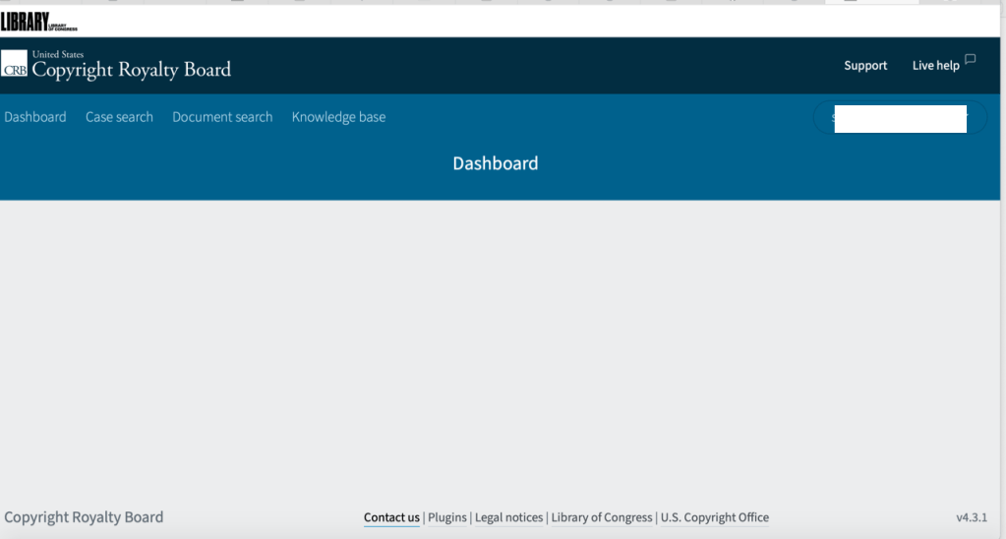View Legal notices in the footer
The width and height of the screenshot is (1006, 539).
pyautogui.click(x=508, y=517)
